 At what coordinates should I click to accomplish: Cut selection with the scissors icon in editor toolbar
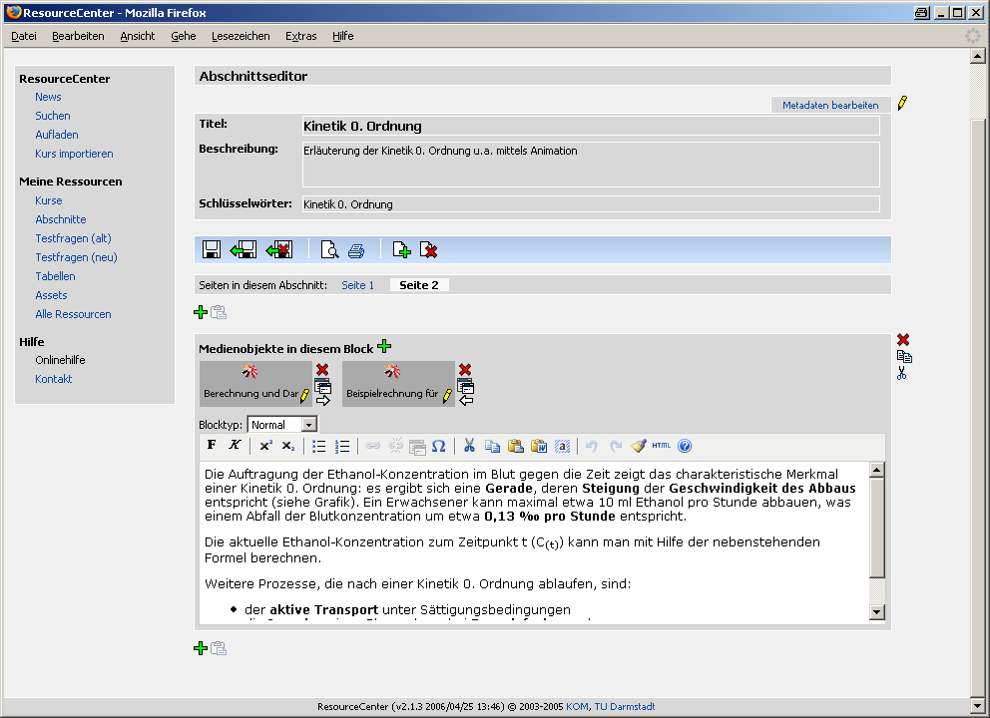(x=469, y=446)
